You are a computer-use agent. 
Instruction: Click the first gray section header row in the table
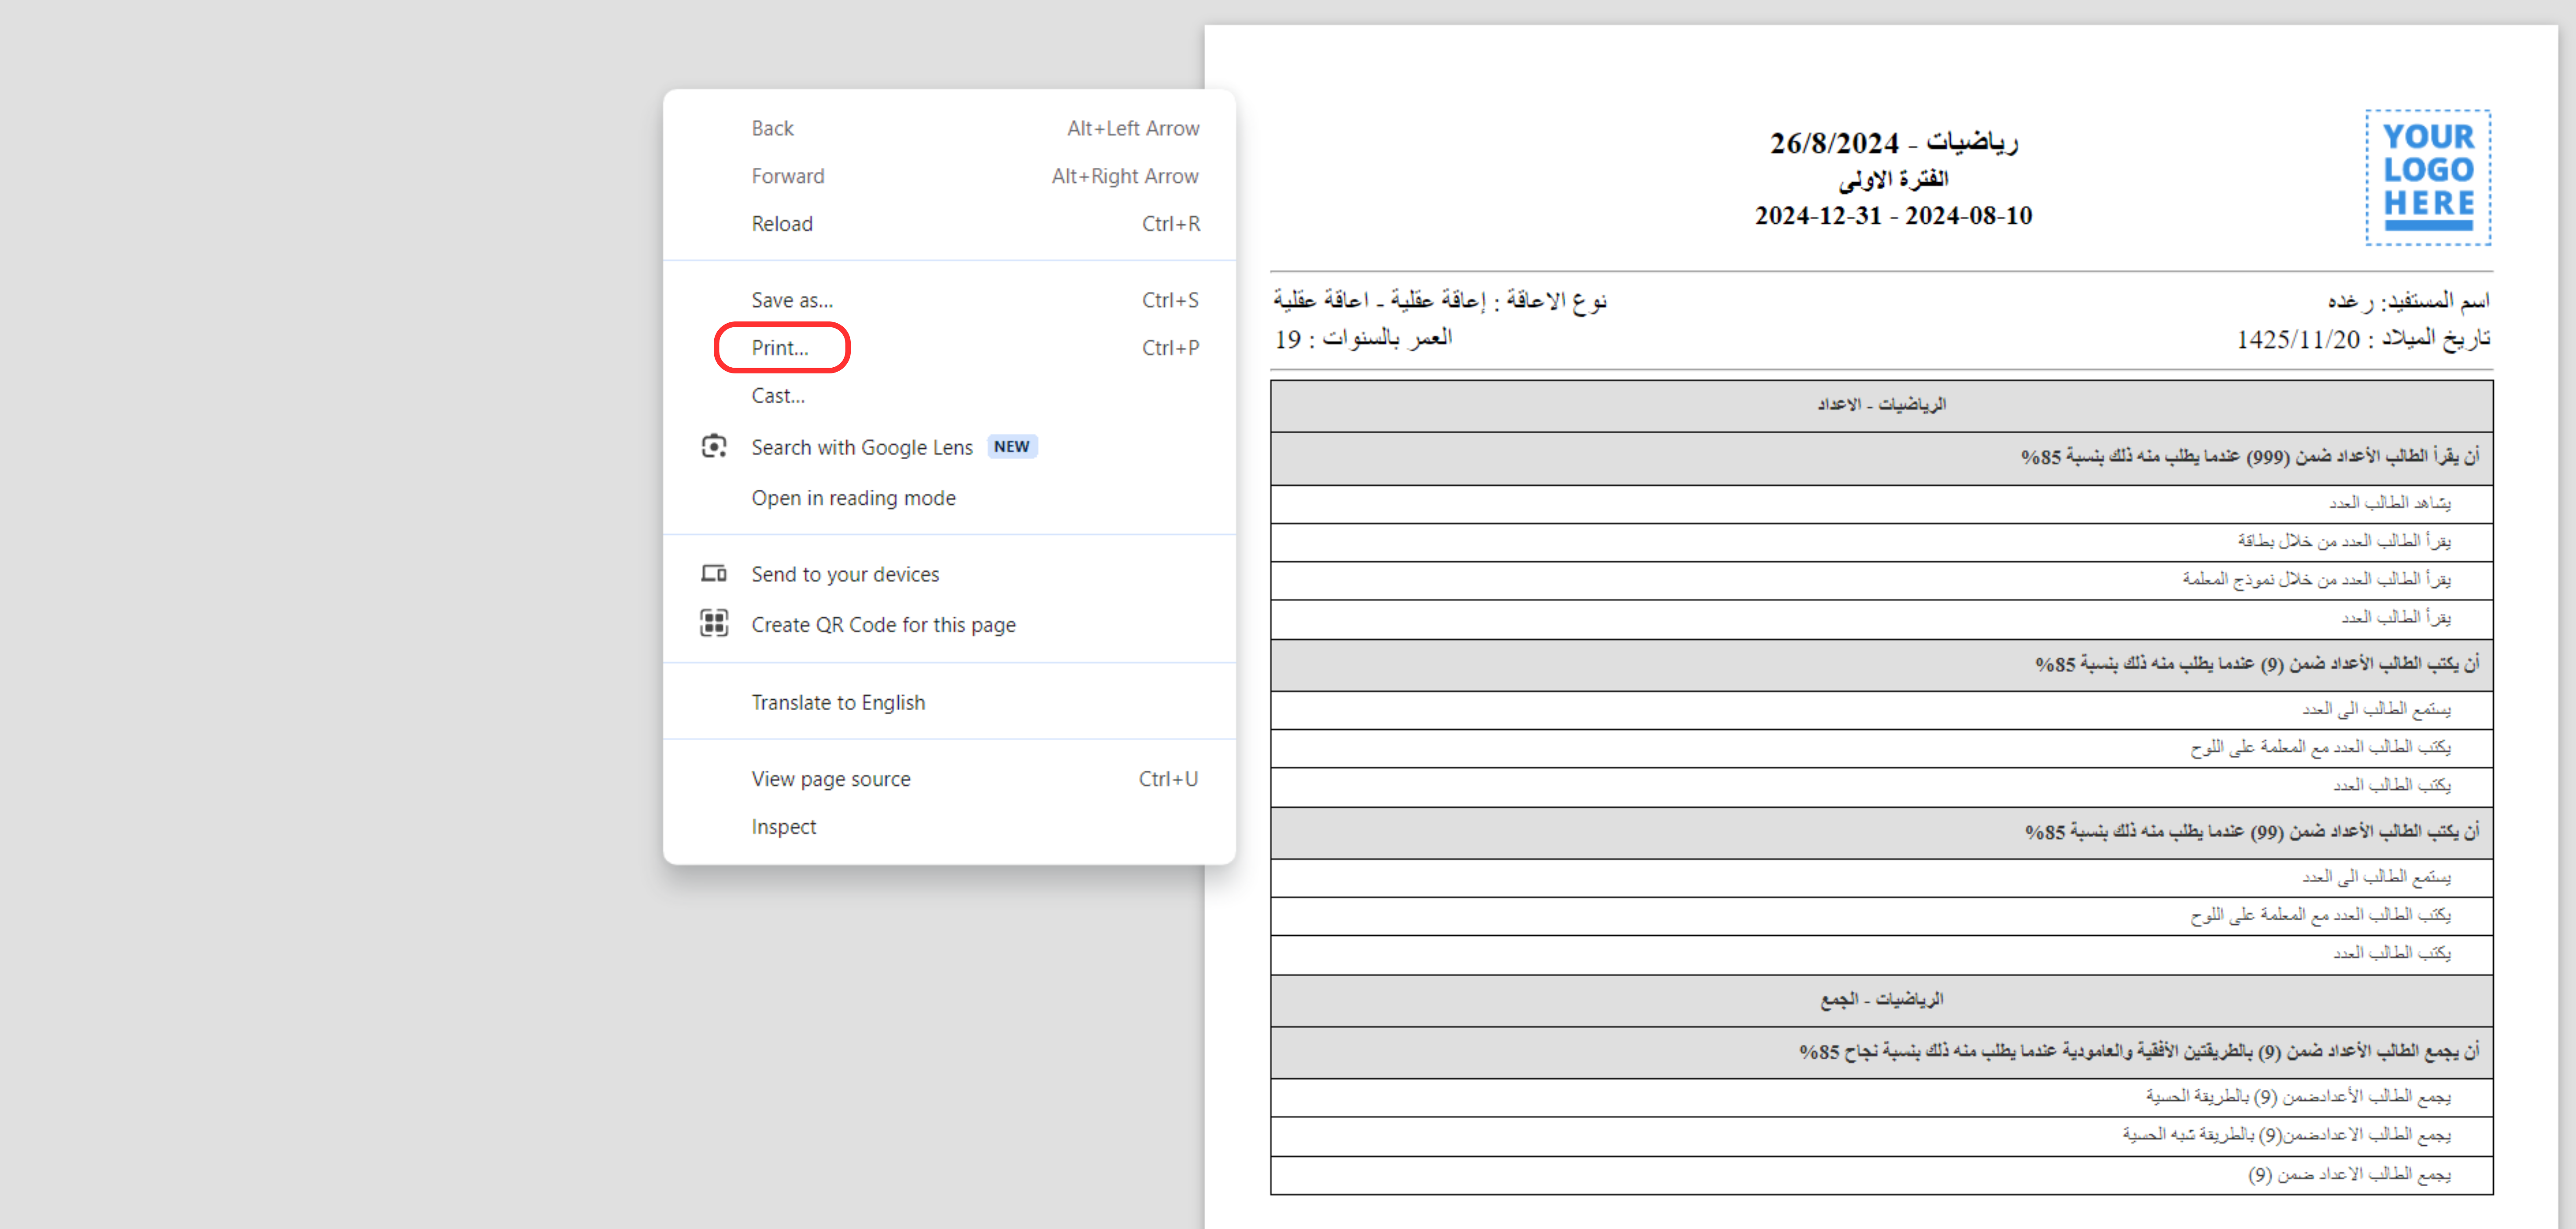(1881, 405)
